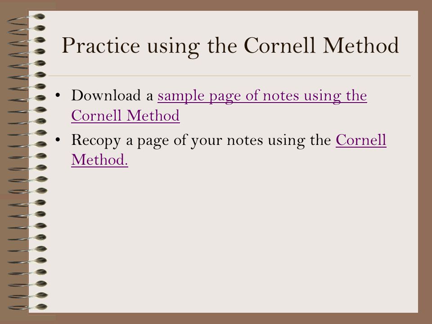Viewport: 432px width, 324px height.
Task: Click the word Method in the title
Action: 361,45
